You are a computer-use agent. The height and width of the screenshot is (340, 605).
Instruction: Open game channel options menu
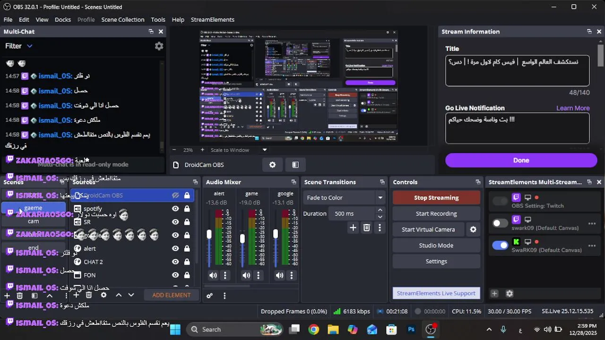pyautogui.click(x=258, y=275)
